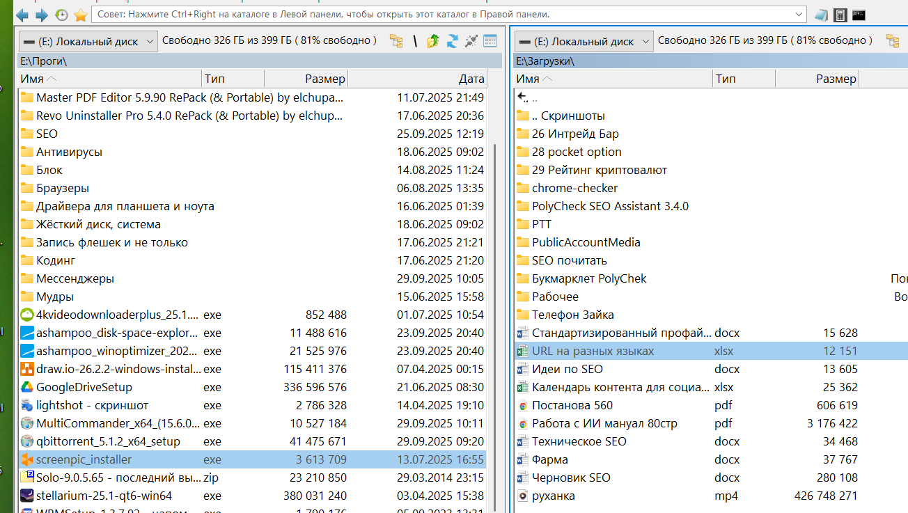Sort right panel by Тип column
The width and height of the screenshot is (908, 513).
[x=744, y=79]
